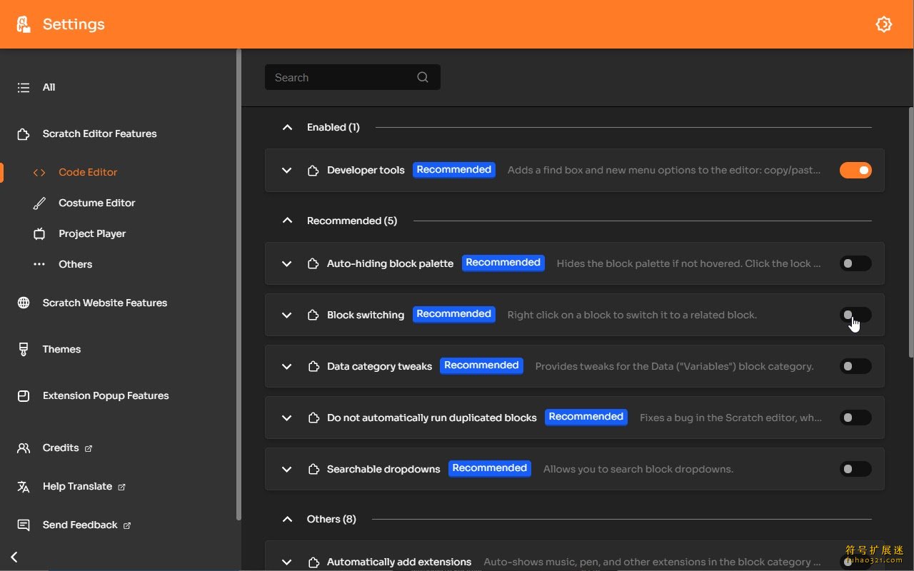
Task: Enable the Block switching toggle
Action: click(855, 315)
